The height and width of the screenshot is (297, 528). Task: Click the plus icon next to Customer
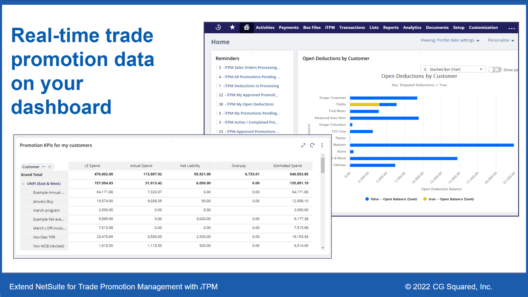point(49,167)
